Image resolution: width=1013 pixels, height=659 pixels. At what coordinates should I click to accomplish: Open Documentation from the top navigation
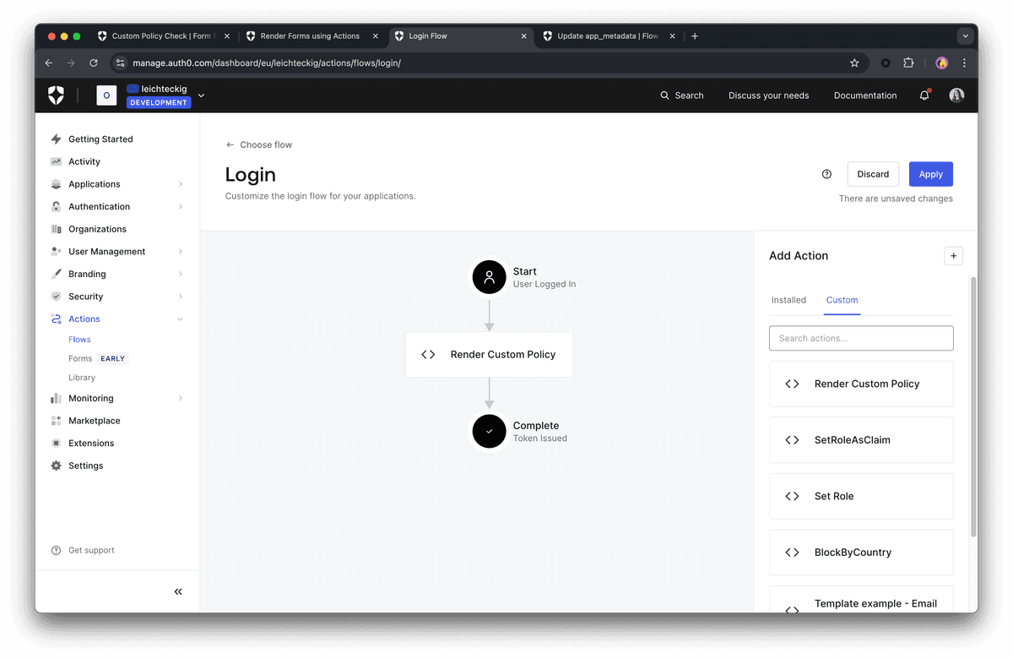(864, 95)
